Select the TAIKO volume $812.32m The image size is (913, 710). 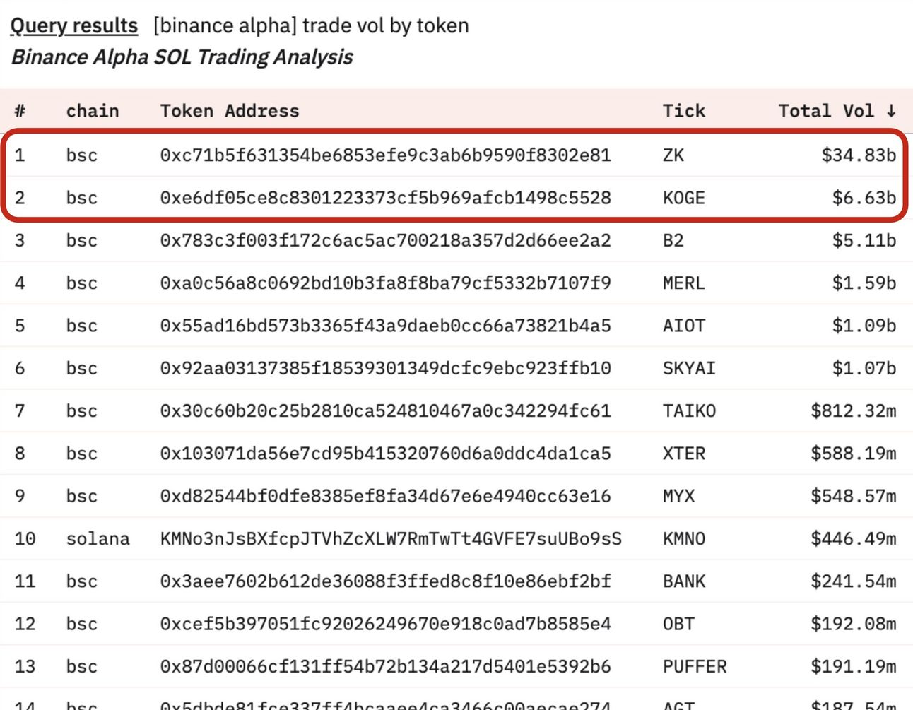click(854, 410)
